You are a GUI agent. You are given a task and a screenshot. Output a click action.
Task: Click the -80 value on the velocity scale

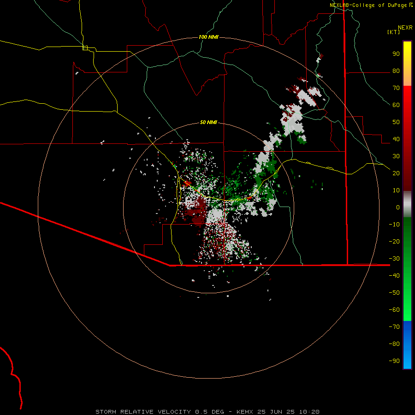(394, 344)
